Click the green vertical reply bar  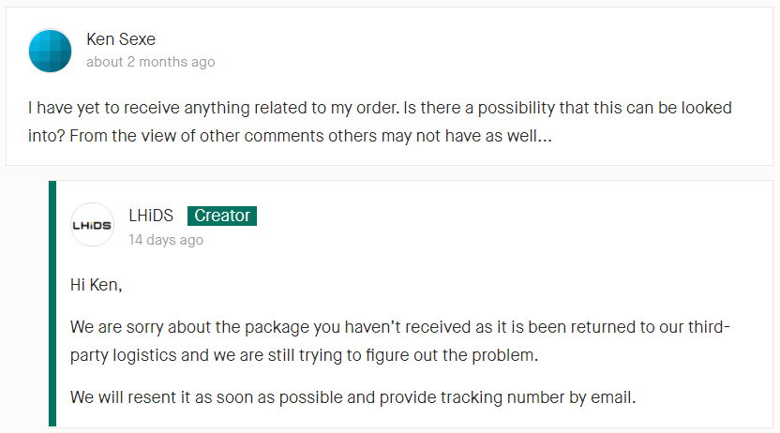(52, 304)
